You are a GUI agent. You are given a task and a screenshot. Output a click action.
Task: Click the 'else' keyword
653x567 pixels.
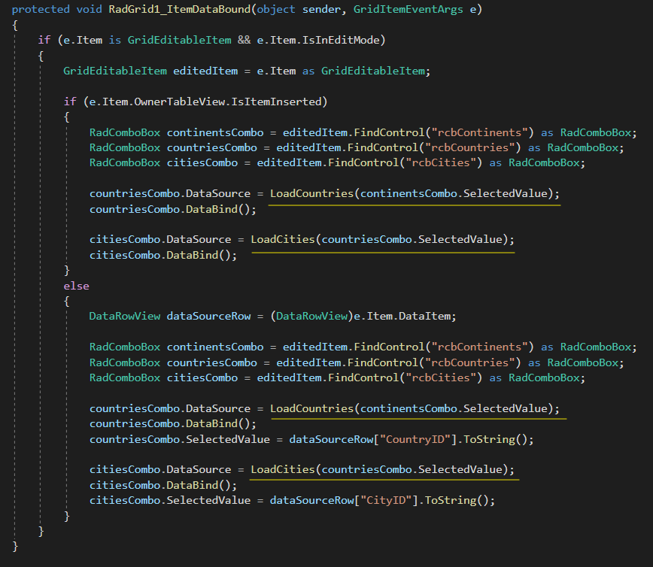76,286
